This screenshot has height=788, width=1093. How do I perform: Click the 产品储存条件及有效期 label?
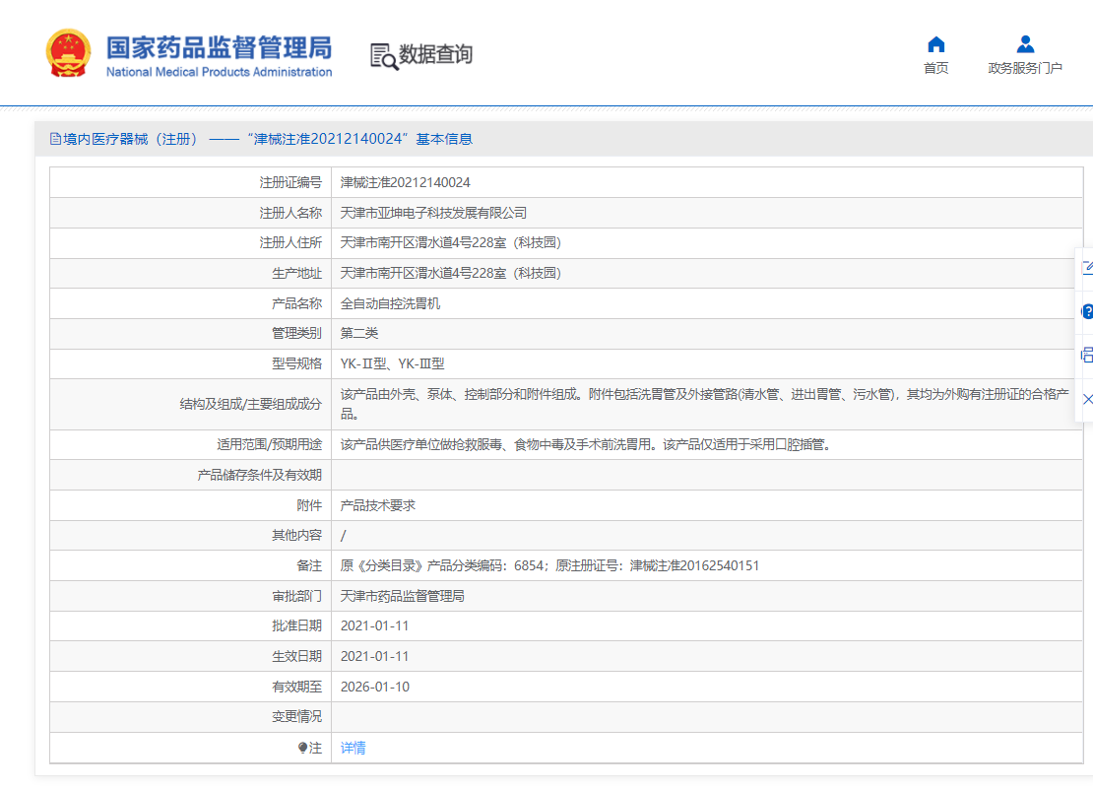pos(259,475)
